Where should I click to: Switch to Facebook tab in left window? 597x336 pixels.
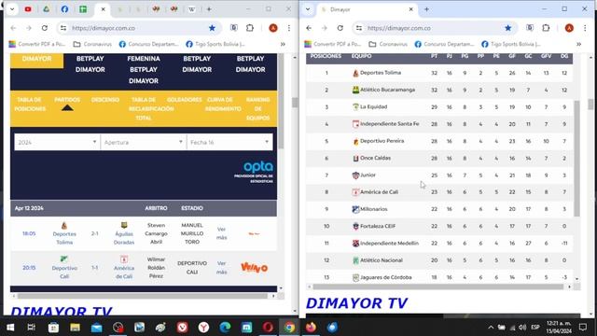coord(64,9)
